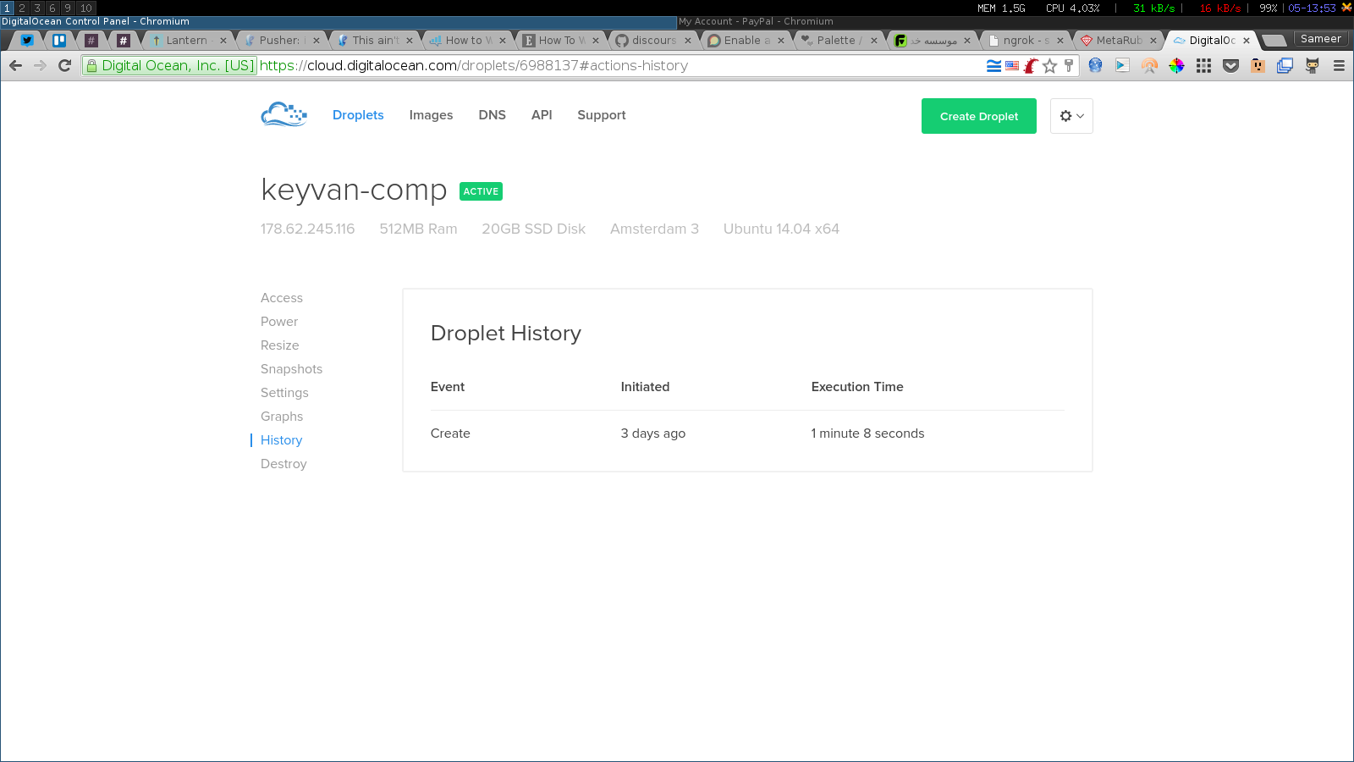The height and width of the screenshot is (762, 1354).
Task: Click the play-arrow extension icon
Action: tap(1122, 65)
